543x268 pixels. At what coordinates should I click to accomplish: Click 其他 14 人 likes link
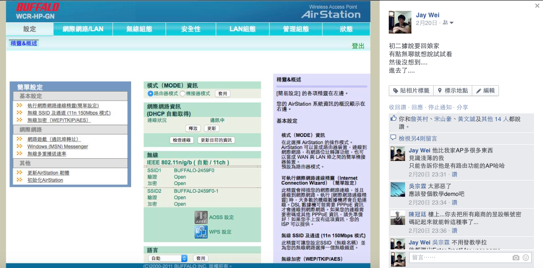[x=494, y=119]
